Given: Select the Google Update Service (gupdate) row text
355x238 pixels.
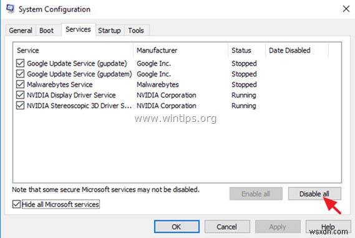Looking at the screenshot, I should pyautogui.click(x=77, y=63).
